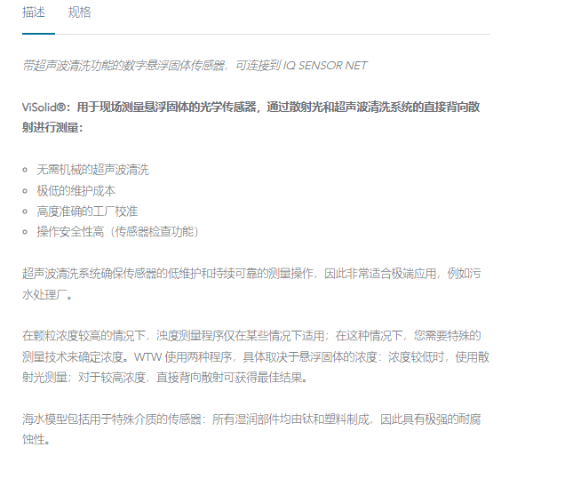Select bullet item 无需机械的超声波清洗
This screenshot has width=565, height=487.
92,170
